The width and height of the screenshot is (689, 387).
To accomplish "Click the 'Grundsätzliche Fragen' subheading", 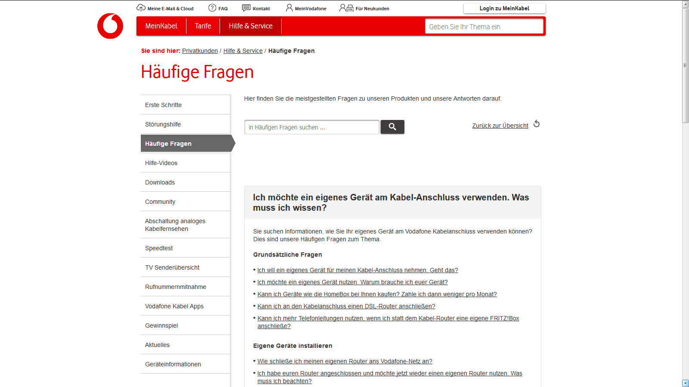I will [x=288, y=255].
